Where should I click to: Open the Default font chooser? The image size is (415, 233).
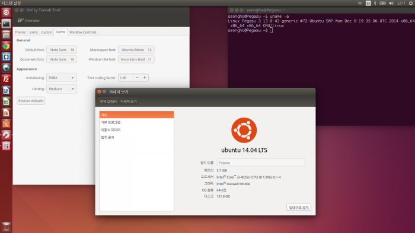click(x=62, y=50)
